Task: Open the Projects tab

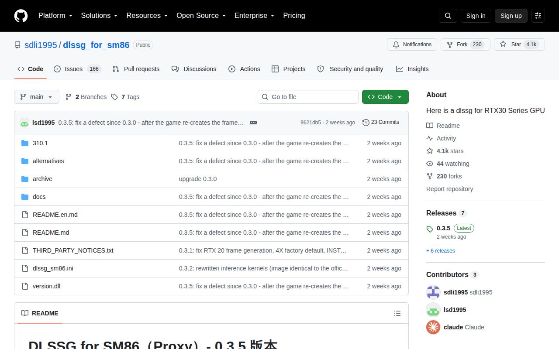Action: pos(288,69)
